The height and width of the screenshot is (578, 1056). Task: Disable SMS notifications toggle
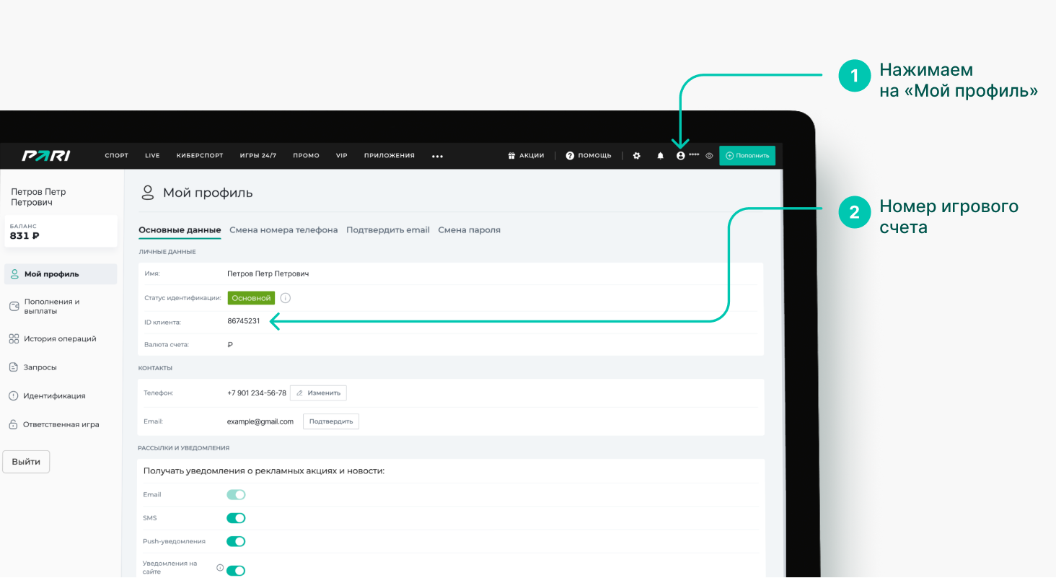pos(236,518)
